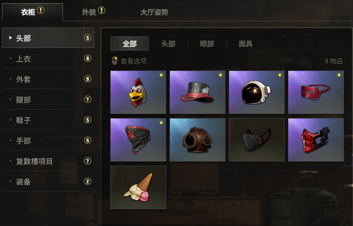Select the ice cream cone hat item

tap(138, 187)
